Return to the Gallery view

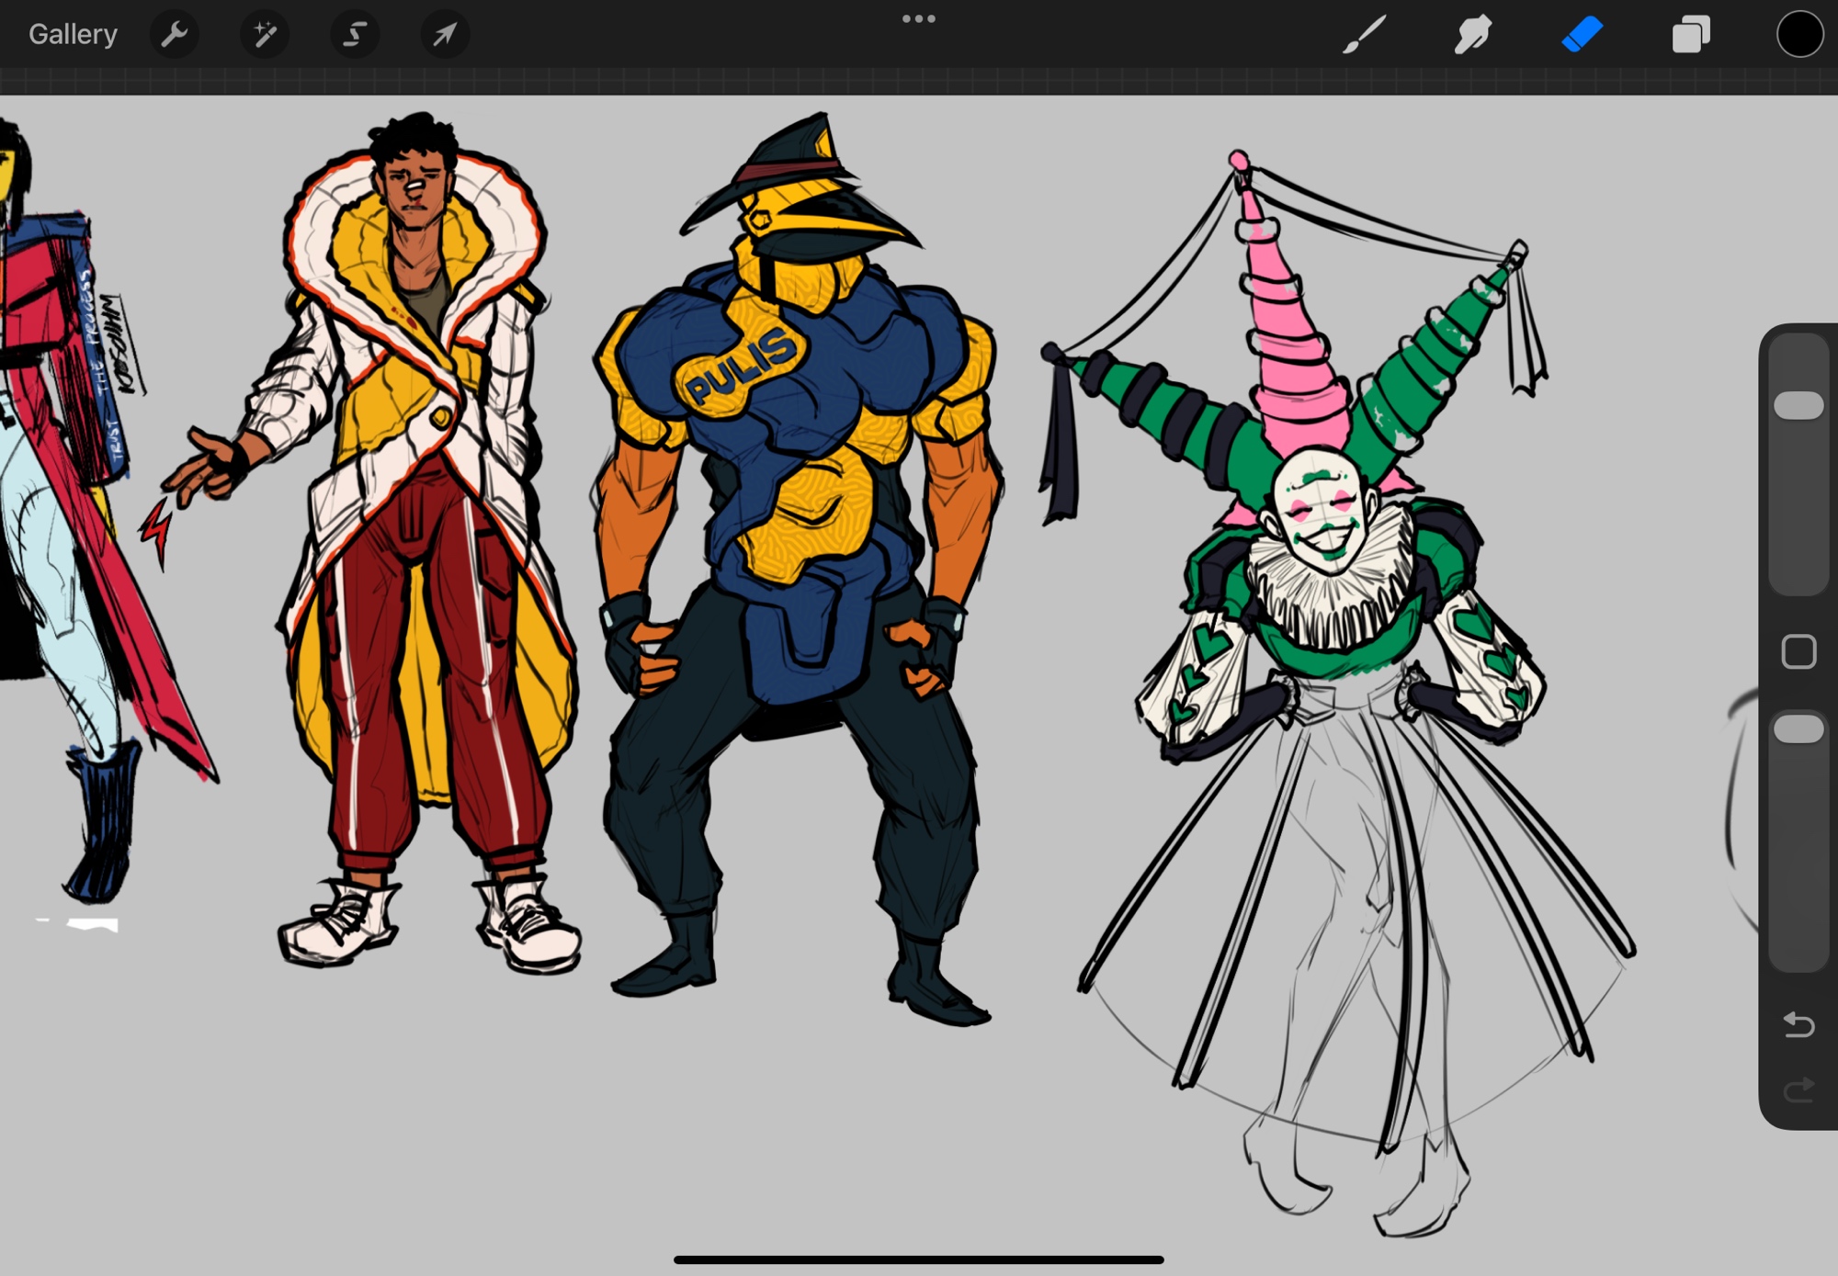[73, 34]
